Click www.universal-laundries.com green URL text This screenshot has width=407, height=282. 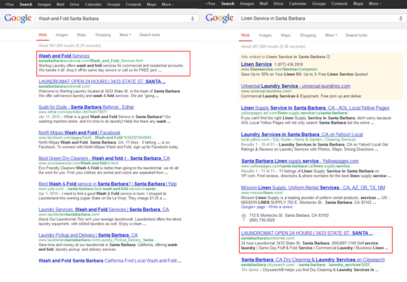pos(266,91)
